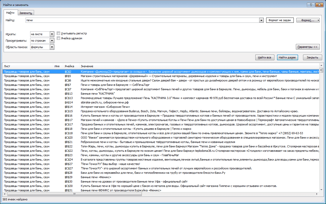Click the horizontal scrollbar right arrow
Screen dimensions: 326x204
coord(317,194)
